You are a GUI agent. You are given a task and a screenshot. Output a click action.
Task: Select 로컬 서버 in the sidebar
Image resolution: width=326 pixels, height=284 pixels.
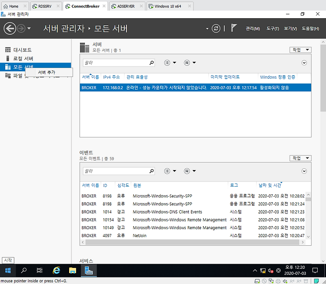click(23, 58)
